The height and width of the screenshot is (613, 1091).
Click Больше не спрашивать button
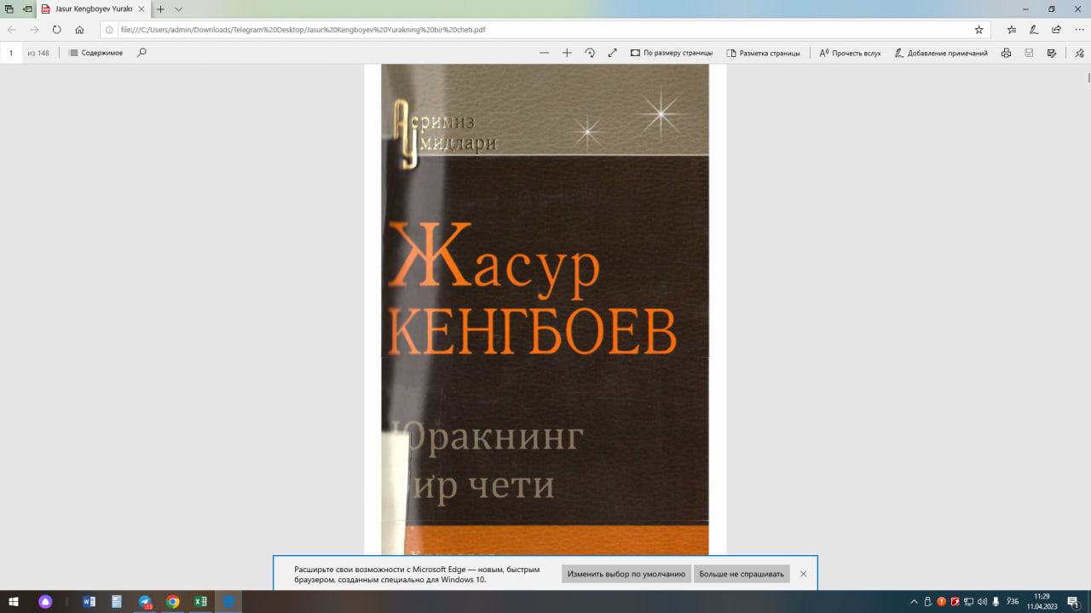point(742,574)
